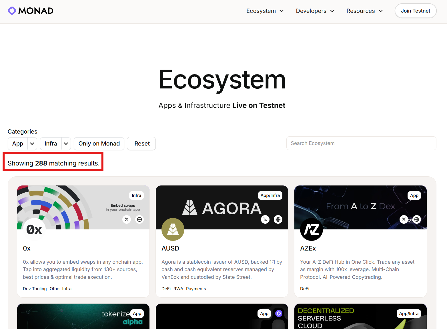
Task: Click the Categories label
Action: tap(23, 132)
